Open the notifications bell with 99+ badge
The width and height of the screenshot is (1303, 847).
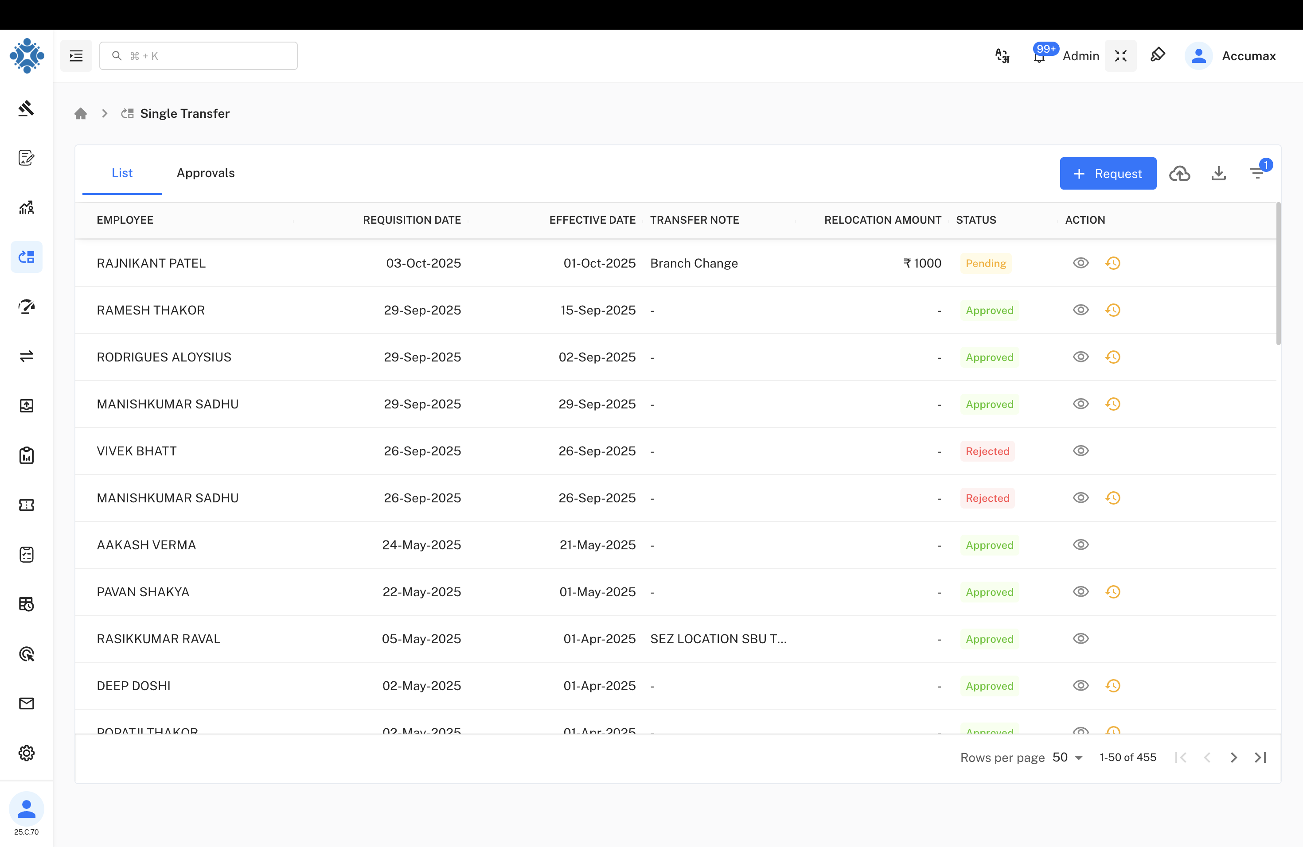[1038, 55]
